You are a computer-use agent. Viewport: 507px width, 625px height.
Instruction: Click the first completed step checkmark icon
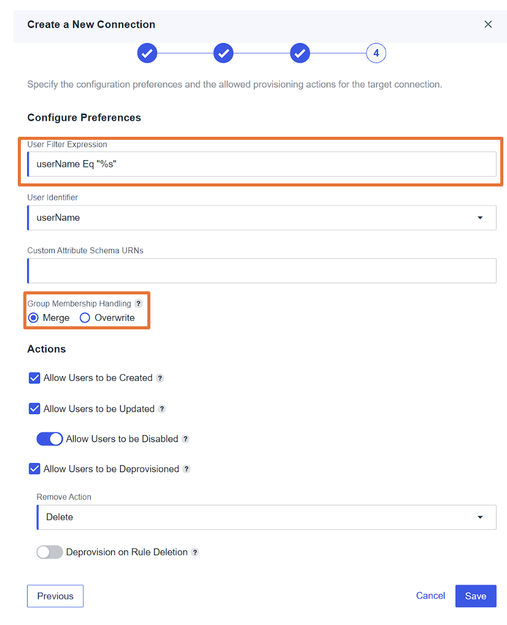point(147,53)
